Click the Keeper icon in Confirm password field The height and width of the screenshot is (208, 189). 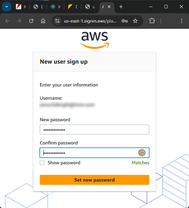pos(142,153)
